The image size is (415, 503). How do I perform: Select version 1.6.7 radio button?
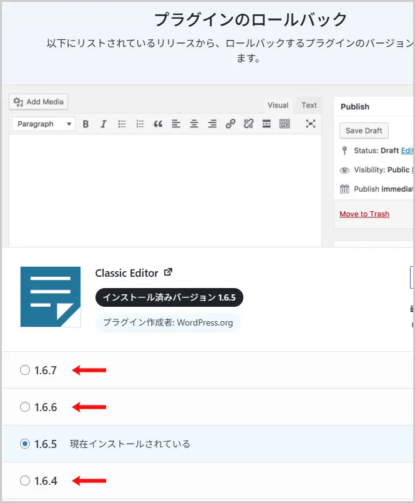coord(25,370)
